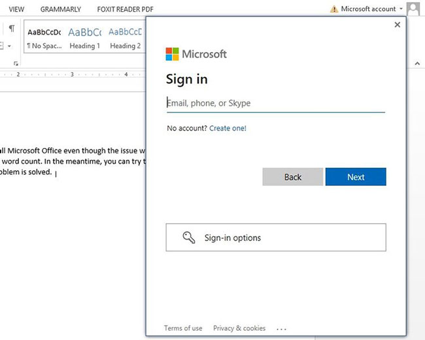Open the VIEW ribbon tab

(17, 9)
